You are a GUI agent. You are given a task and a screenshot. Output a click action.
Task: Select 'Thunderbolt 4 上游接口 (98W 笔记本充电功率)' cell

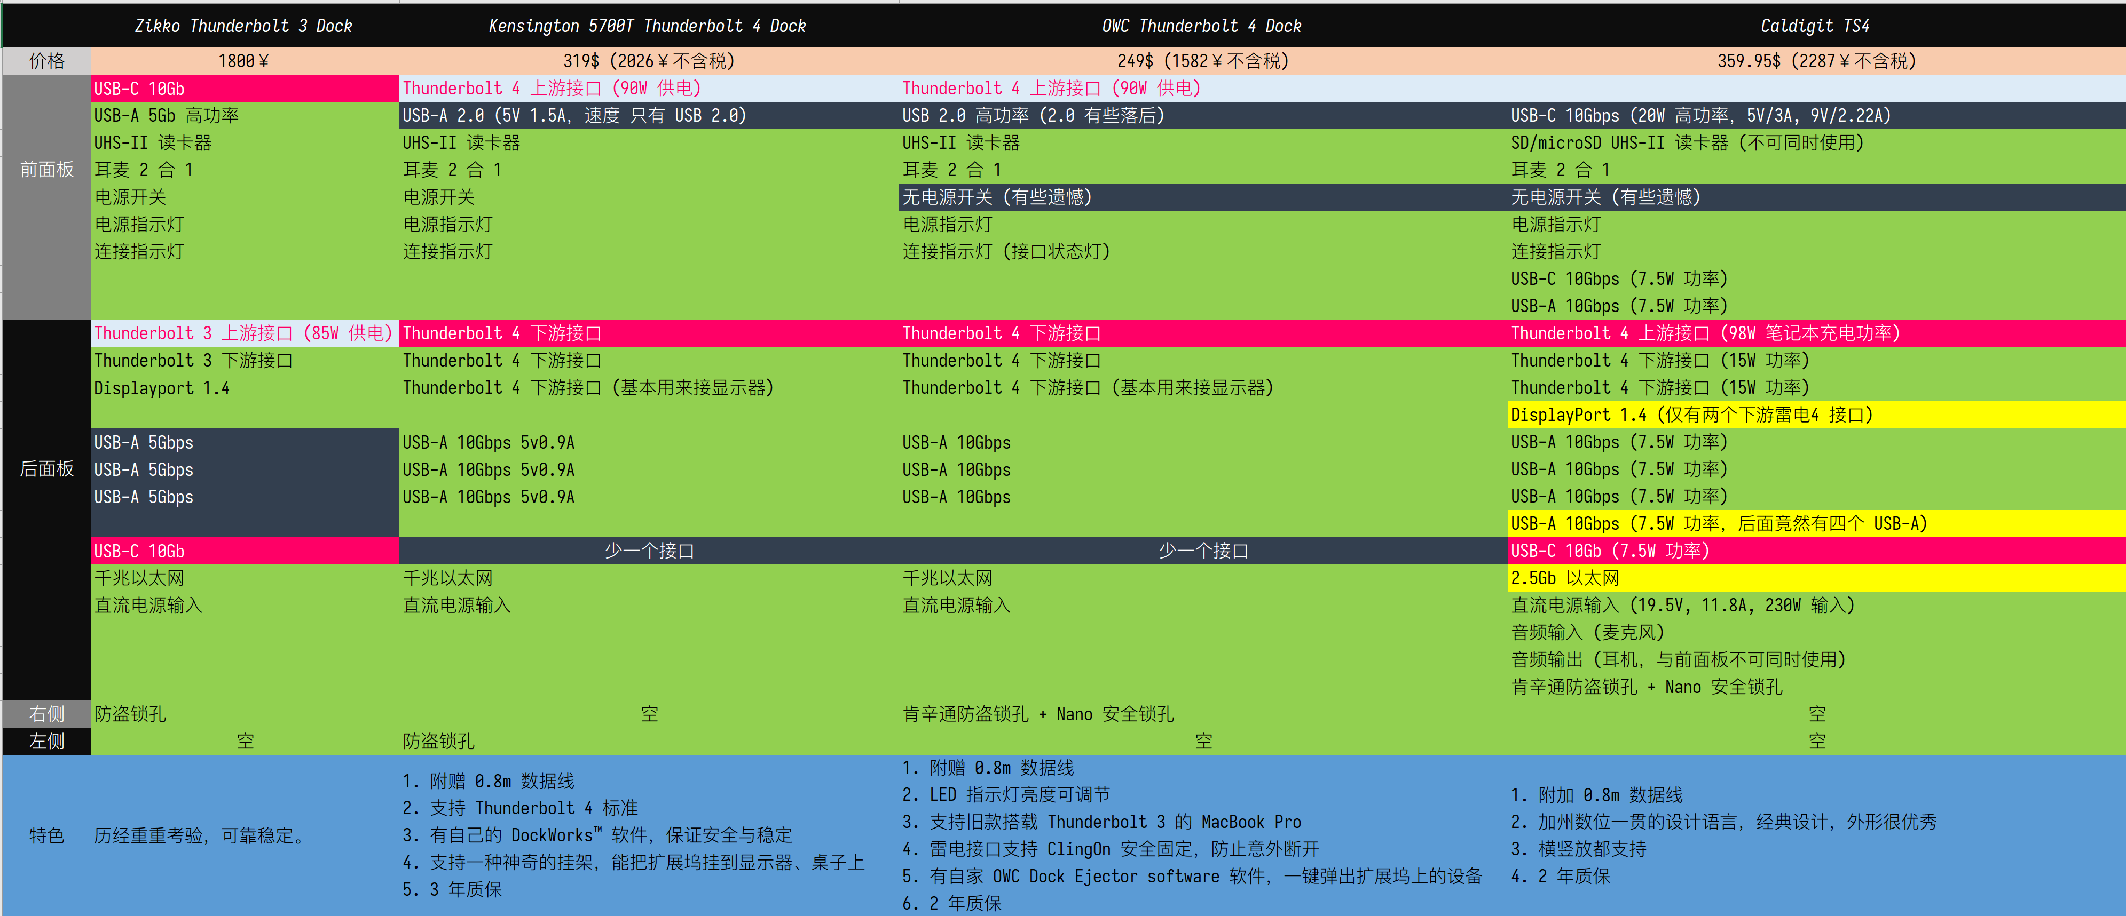[1816, 333]
